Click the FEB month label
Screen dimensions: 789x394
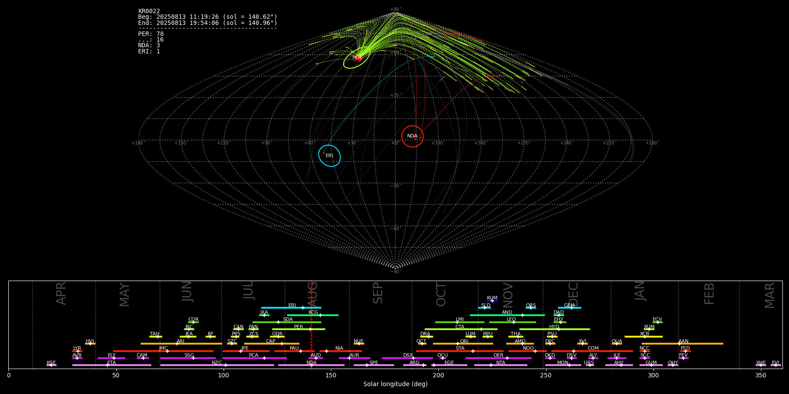click(709, 293)
